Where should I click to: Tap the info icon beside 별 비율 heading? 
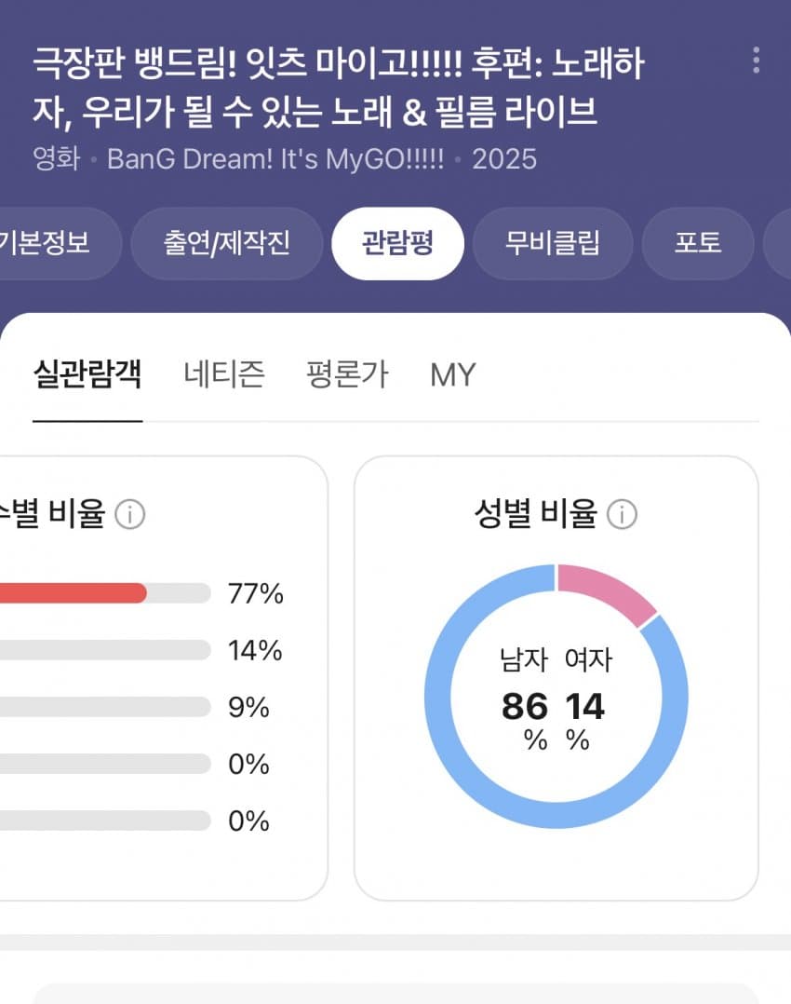pos(130,514)
